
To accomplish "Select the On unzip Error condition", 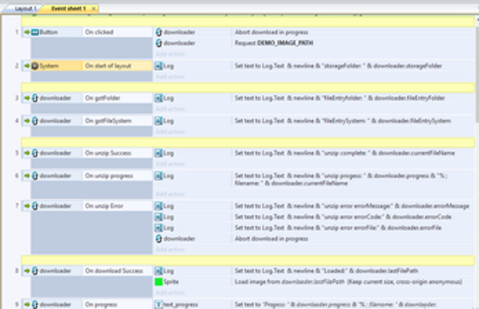I will pyautogui.click(x=117, y=206).
